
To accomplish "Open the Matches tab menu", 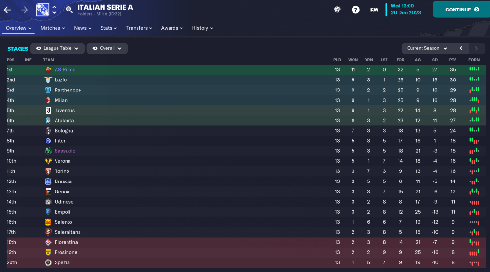I will [53, 28].
